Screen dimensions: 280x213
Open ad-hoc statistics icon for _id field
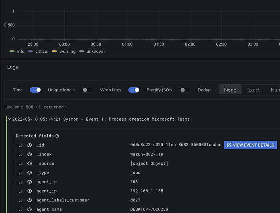[x=21, y=145]
